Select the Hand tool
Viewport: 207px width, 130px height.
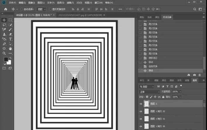(x=10, y=48)
